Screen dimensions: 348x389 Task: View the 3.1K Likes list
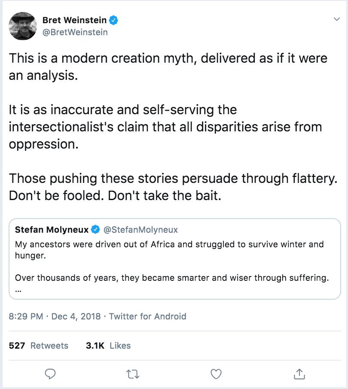pos(108,346)
